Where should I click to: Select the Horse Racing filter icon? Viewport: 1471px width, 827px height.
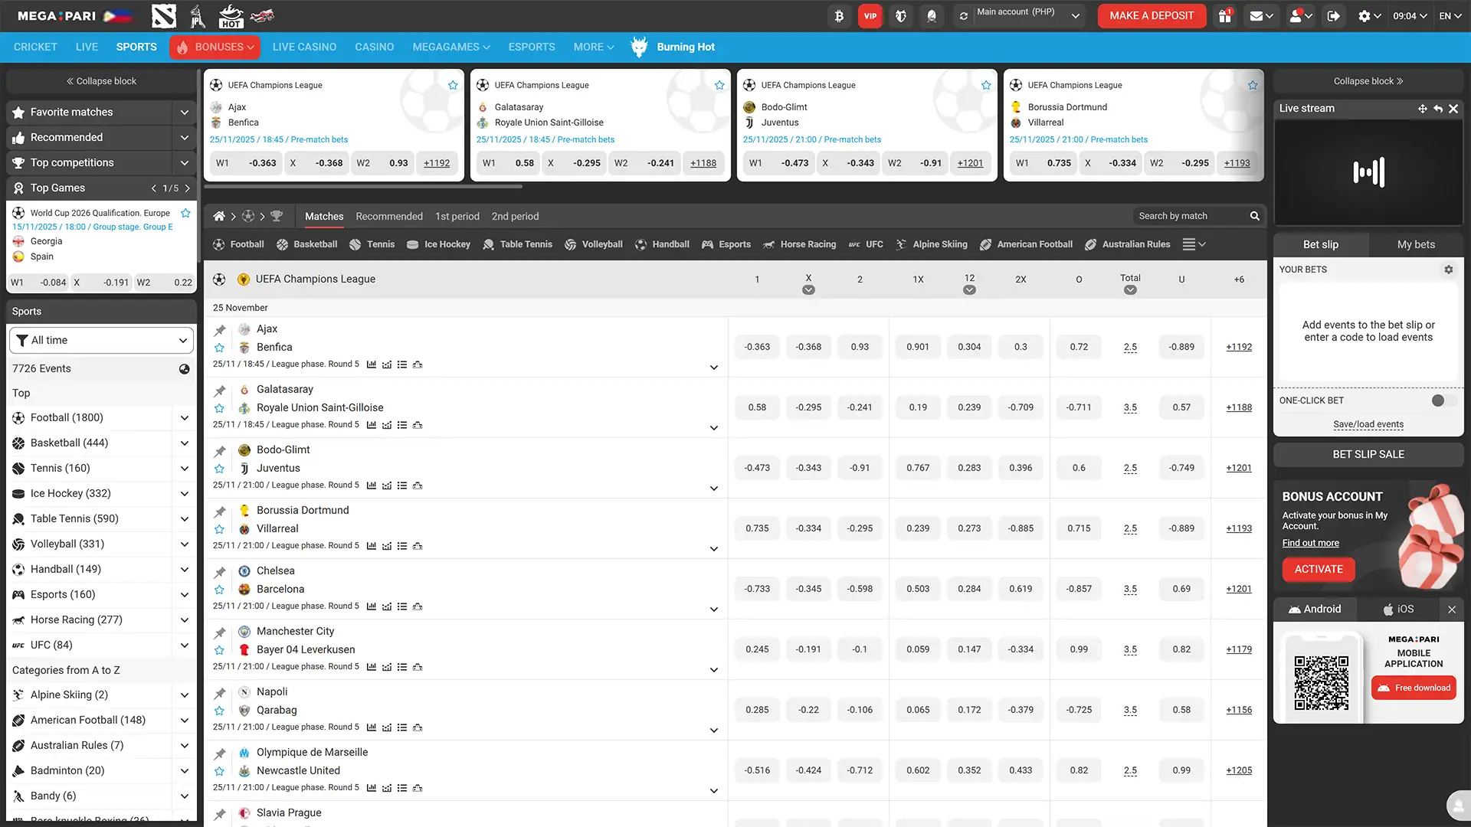tap(769, 244)
